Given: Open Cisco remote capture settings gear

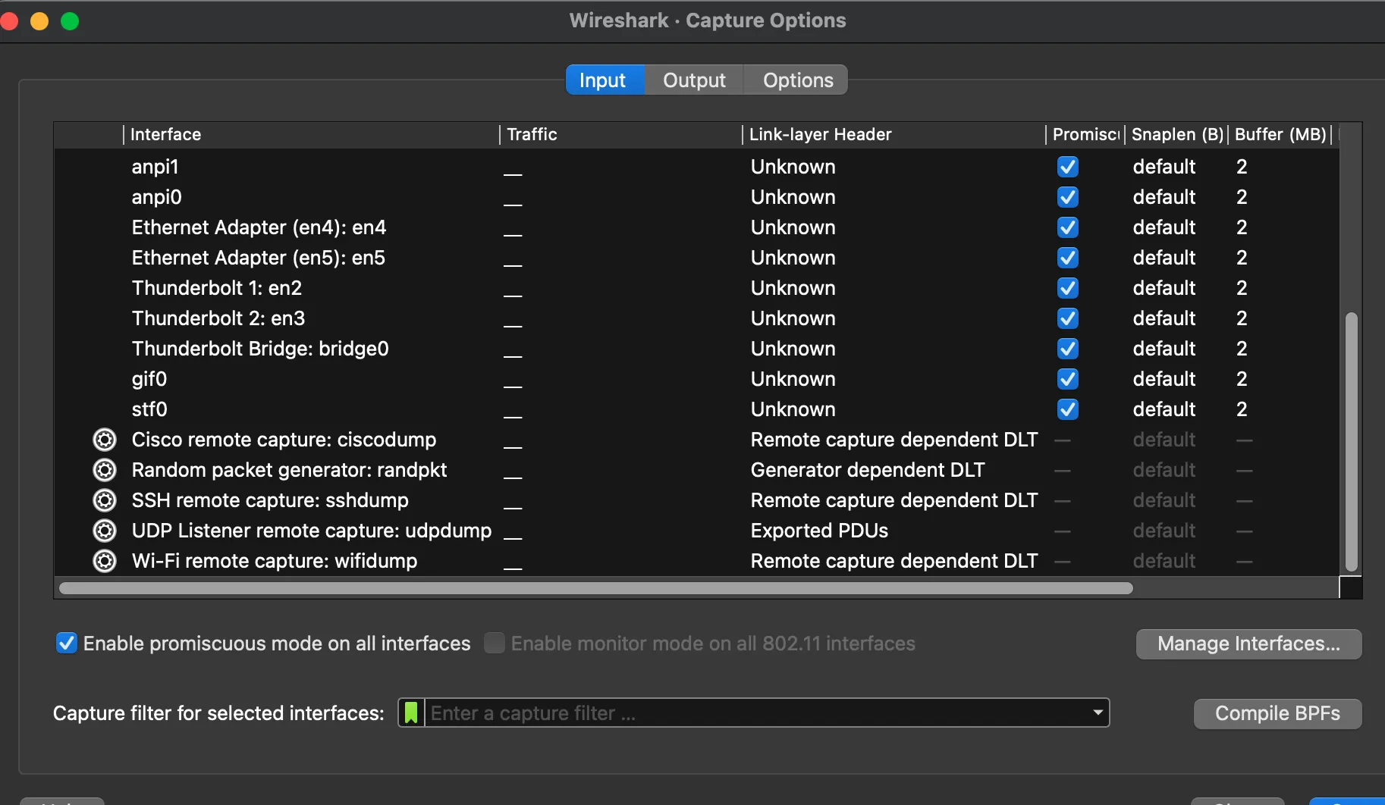Looking at the screenshot, I should (x=105, y=439).
